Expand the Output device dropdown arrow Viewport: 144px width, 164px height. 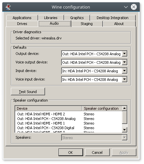tap(125, 54)
